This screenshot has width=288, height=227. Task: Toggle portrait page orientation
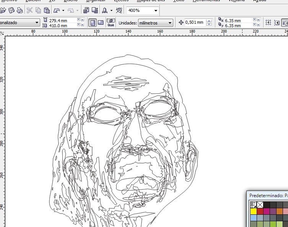93,23
